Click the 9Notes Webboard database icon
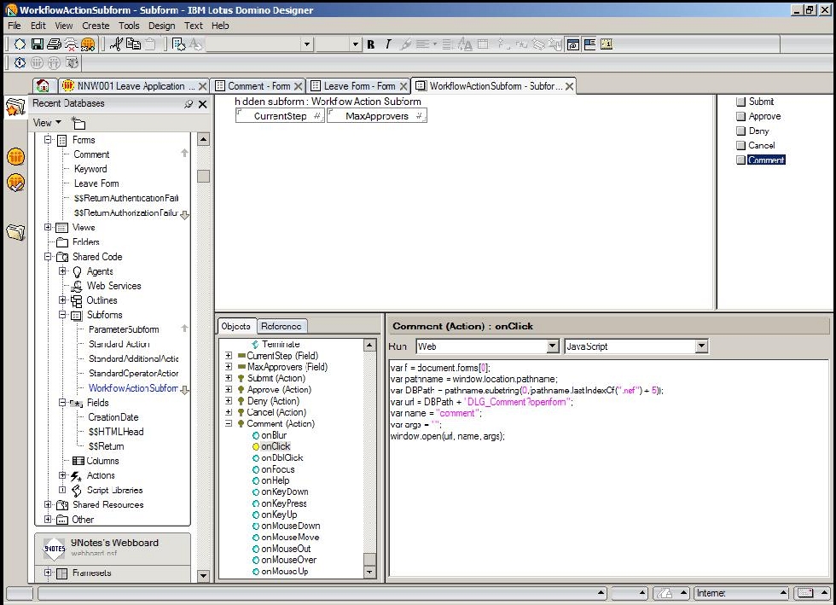The width and height of the screenshot is (836, 605). (54, 549)
